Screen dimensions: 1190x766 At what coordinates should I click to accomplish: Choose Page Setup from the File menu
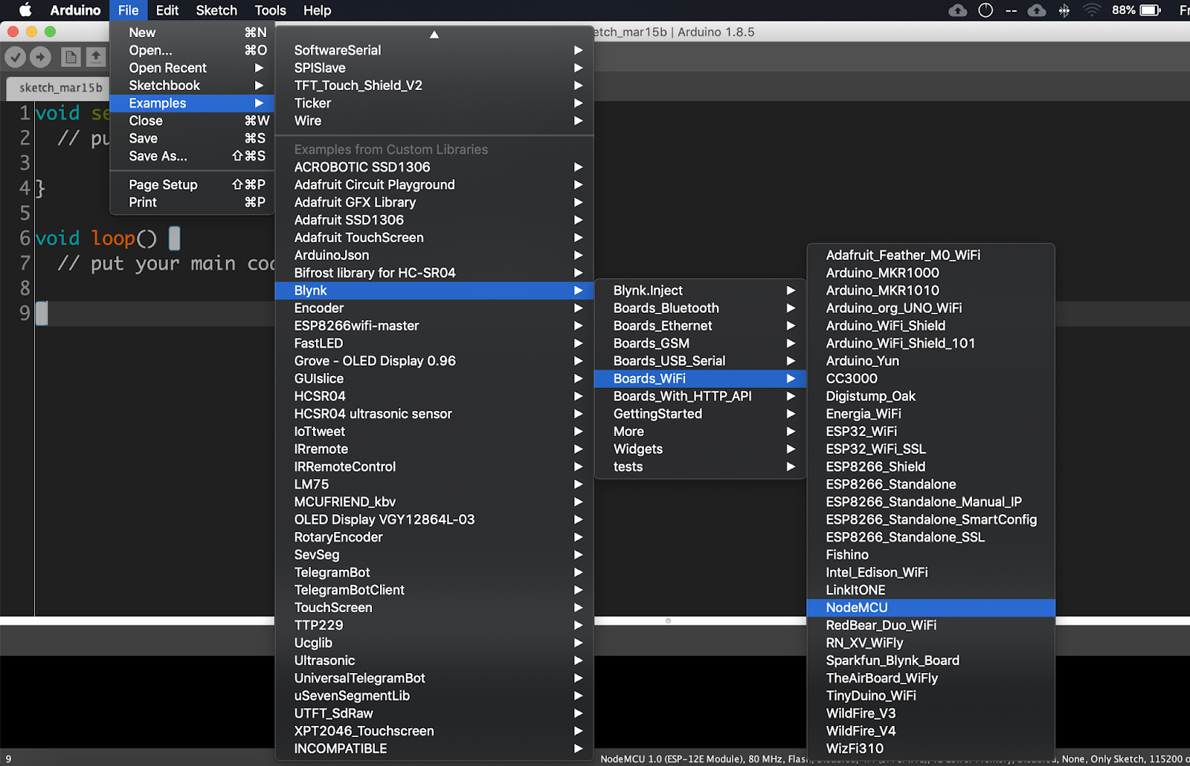(192, 185)
